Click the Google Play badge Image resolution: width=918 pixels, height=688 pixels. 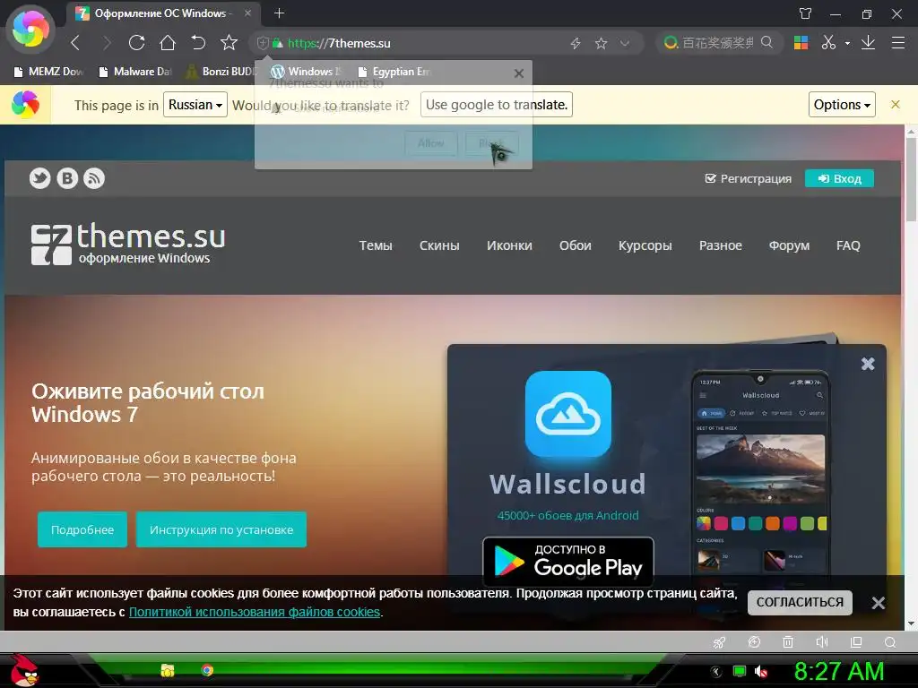pyautogui.click(x=567, y=562)
